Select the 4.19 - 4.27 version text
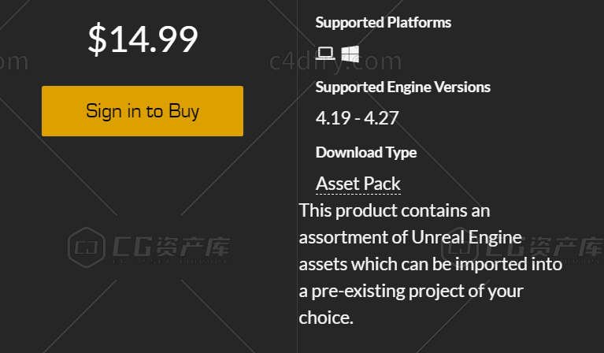Screen dimensions: 604x353 (x=357, y=118)
